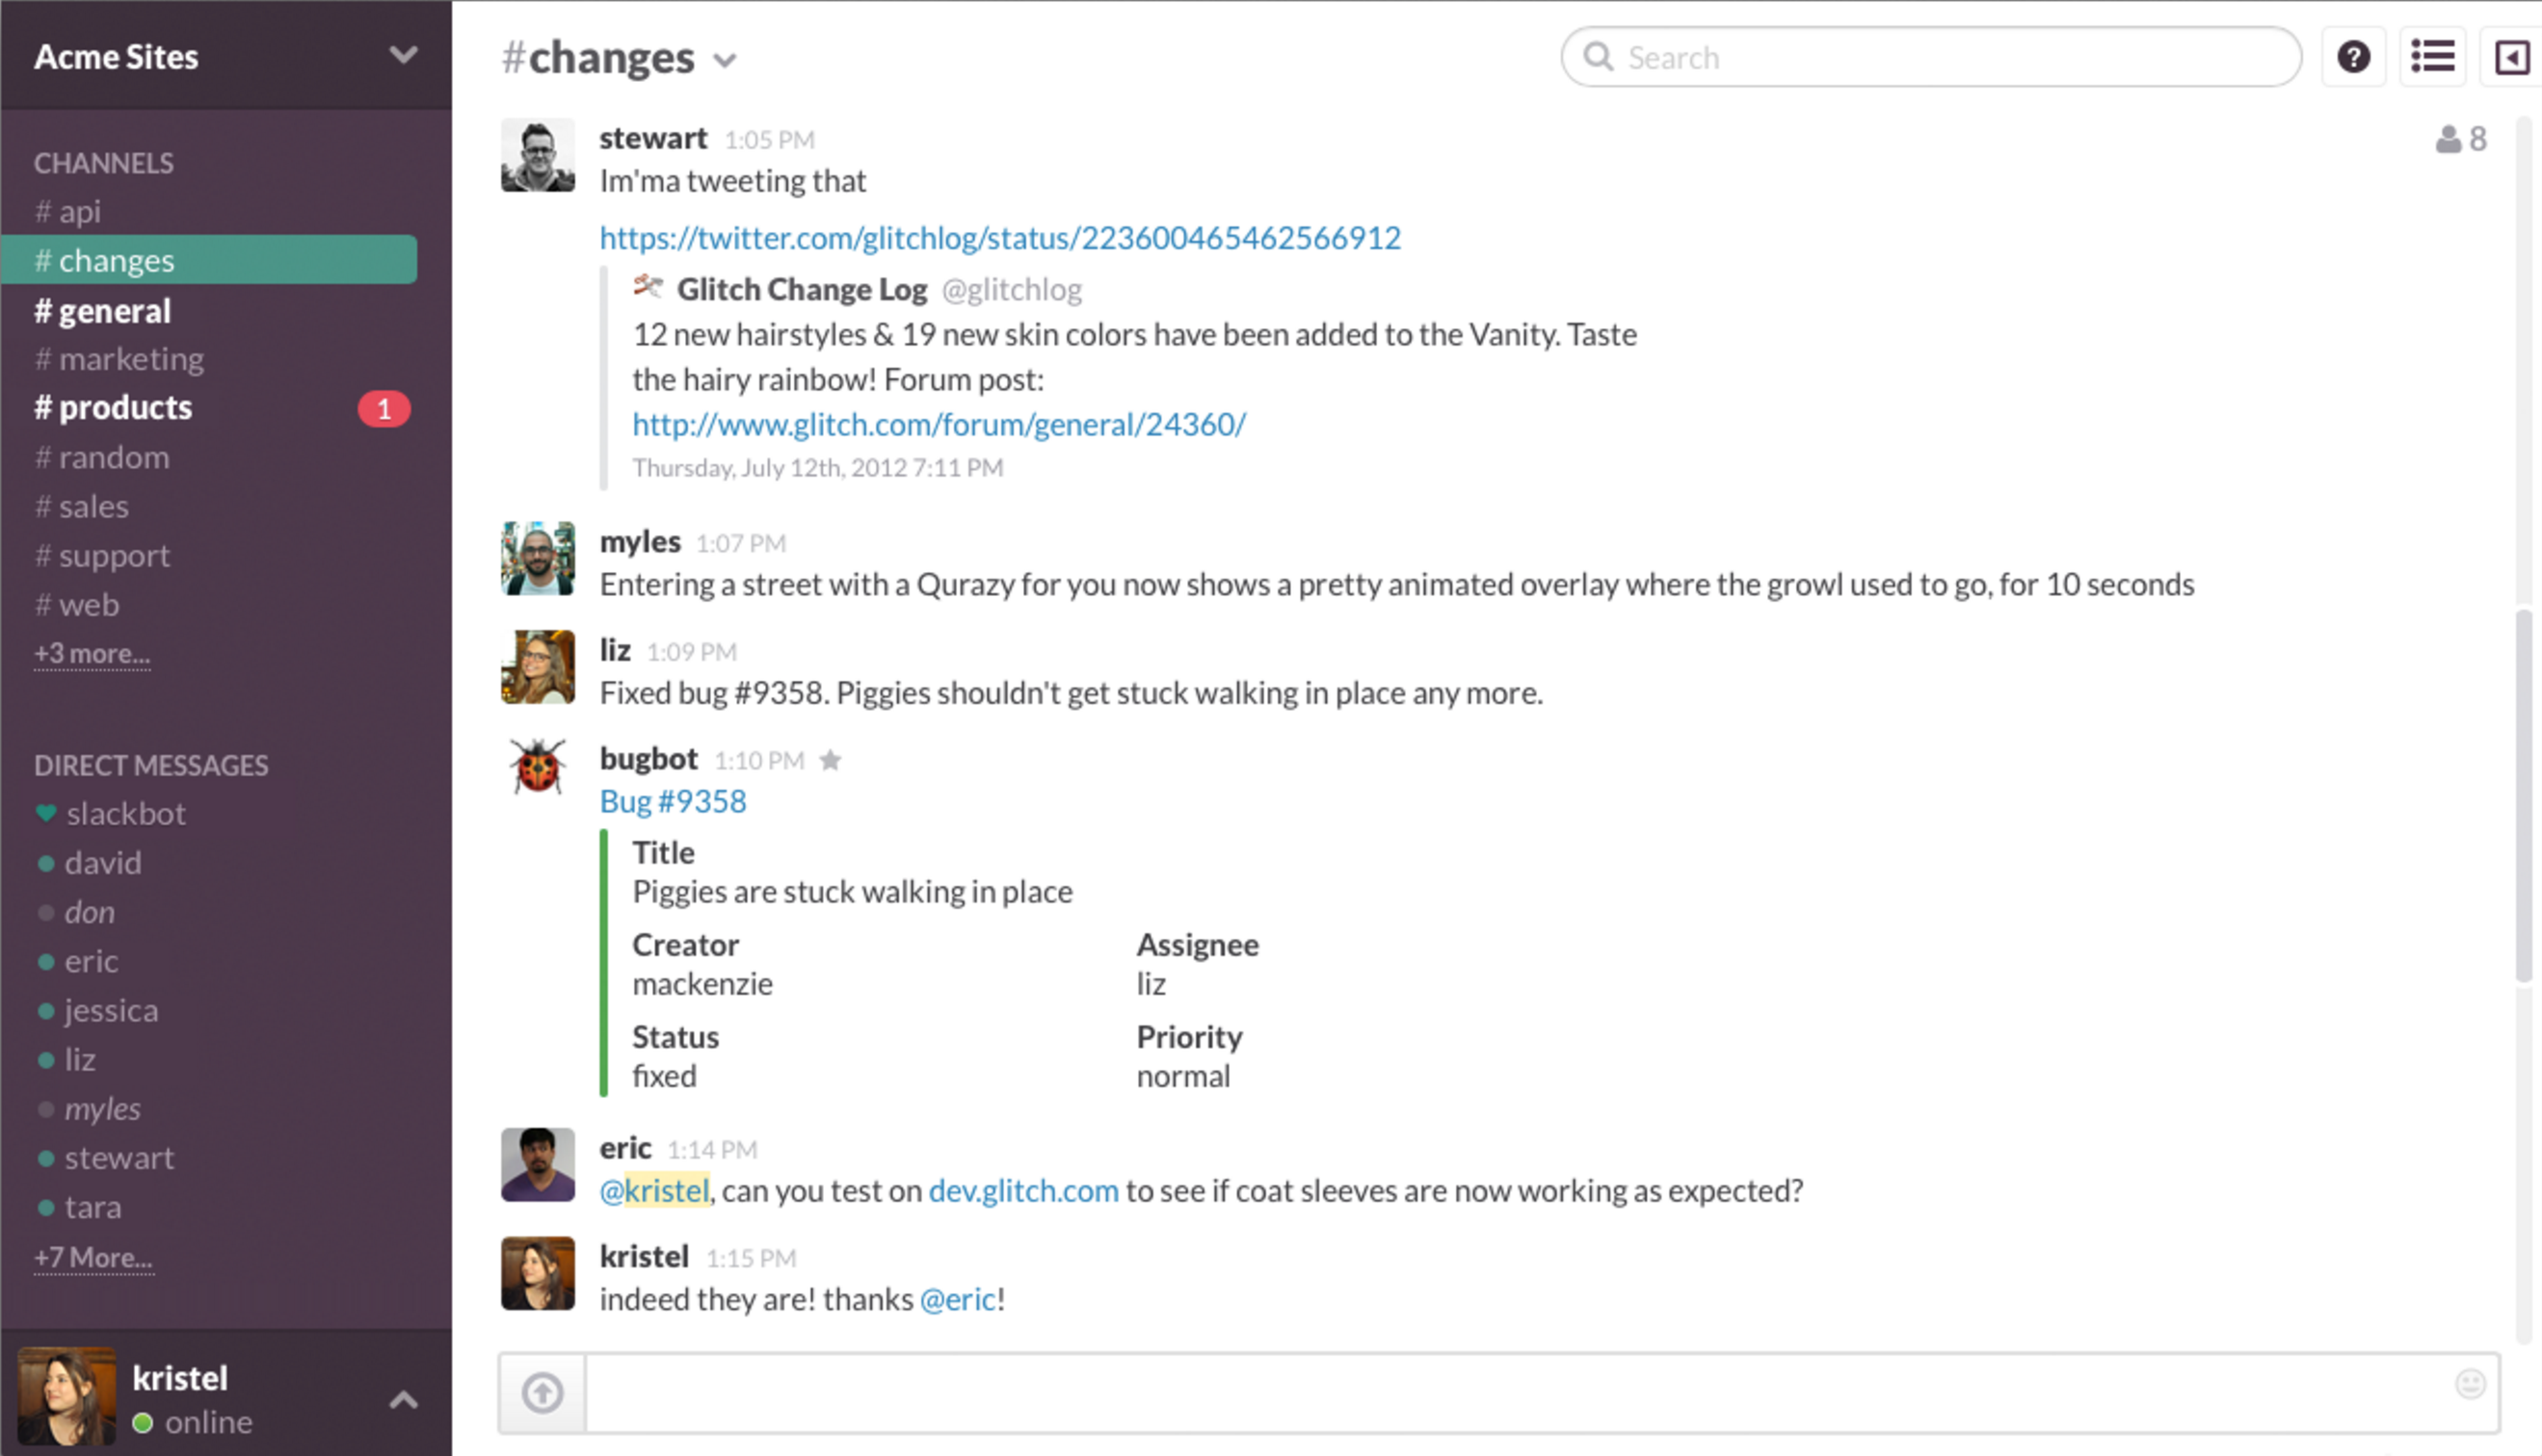Click the 1:09 PM timestamp on liz's message
The image size is (2542, 1456).
pos(691,652)
